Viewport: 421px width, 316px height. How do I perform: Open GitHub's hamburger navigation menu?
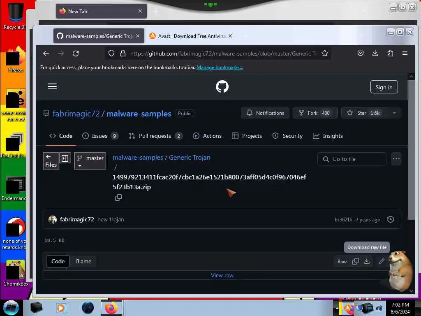pyautogui.click(x=52, y=86)
